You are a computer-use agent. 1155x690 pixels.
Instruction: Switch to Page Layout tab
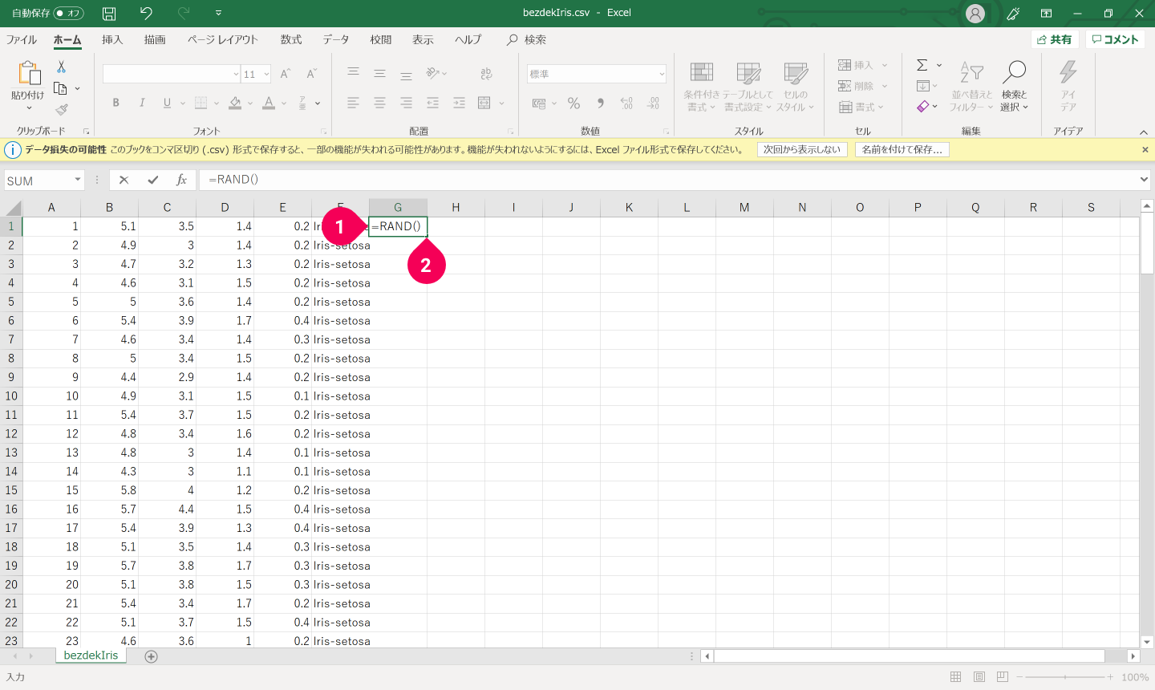pyautogui.click(x=222, y=39)
